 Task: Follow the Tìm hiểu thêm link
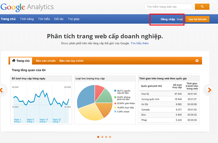(140, 43)
